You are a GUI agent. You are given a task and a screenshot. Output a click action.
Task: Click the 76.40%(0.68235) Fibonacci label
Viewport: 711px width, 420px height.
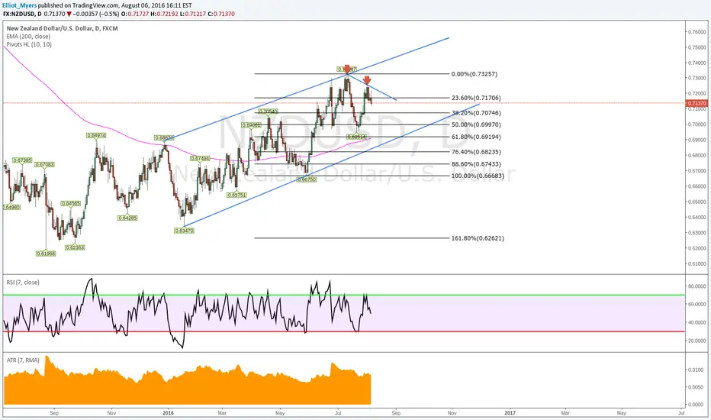point(476,152)
